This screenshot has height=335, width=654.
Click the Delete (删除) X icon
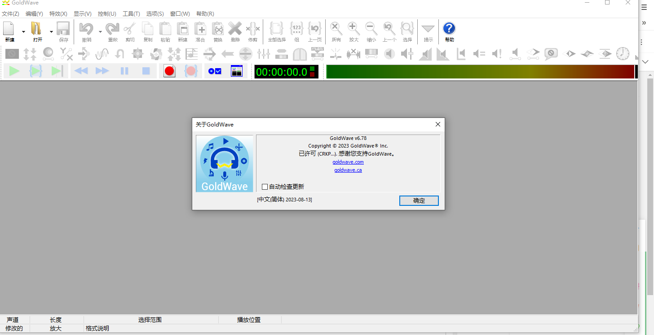tap(235, 29)
